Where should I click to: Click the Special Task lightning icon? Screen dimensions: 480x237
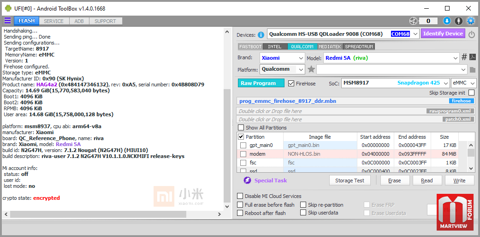[247, 180]
